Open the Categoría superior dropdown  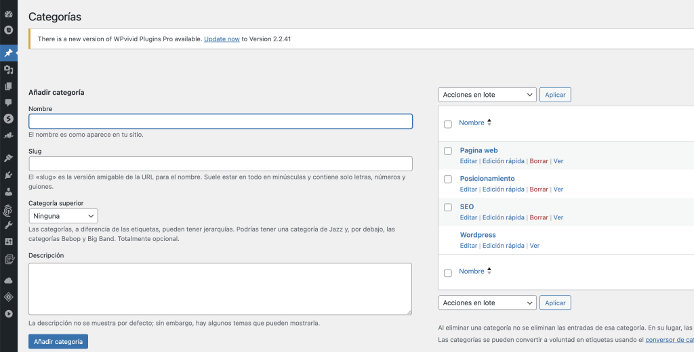point(63,216)
